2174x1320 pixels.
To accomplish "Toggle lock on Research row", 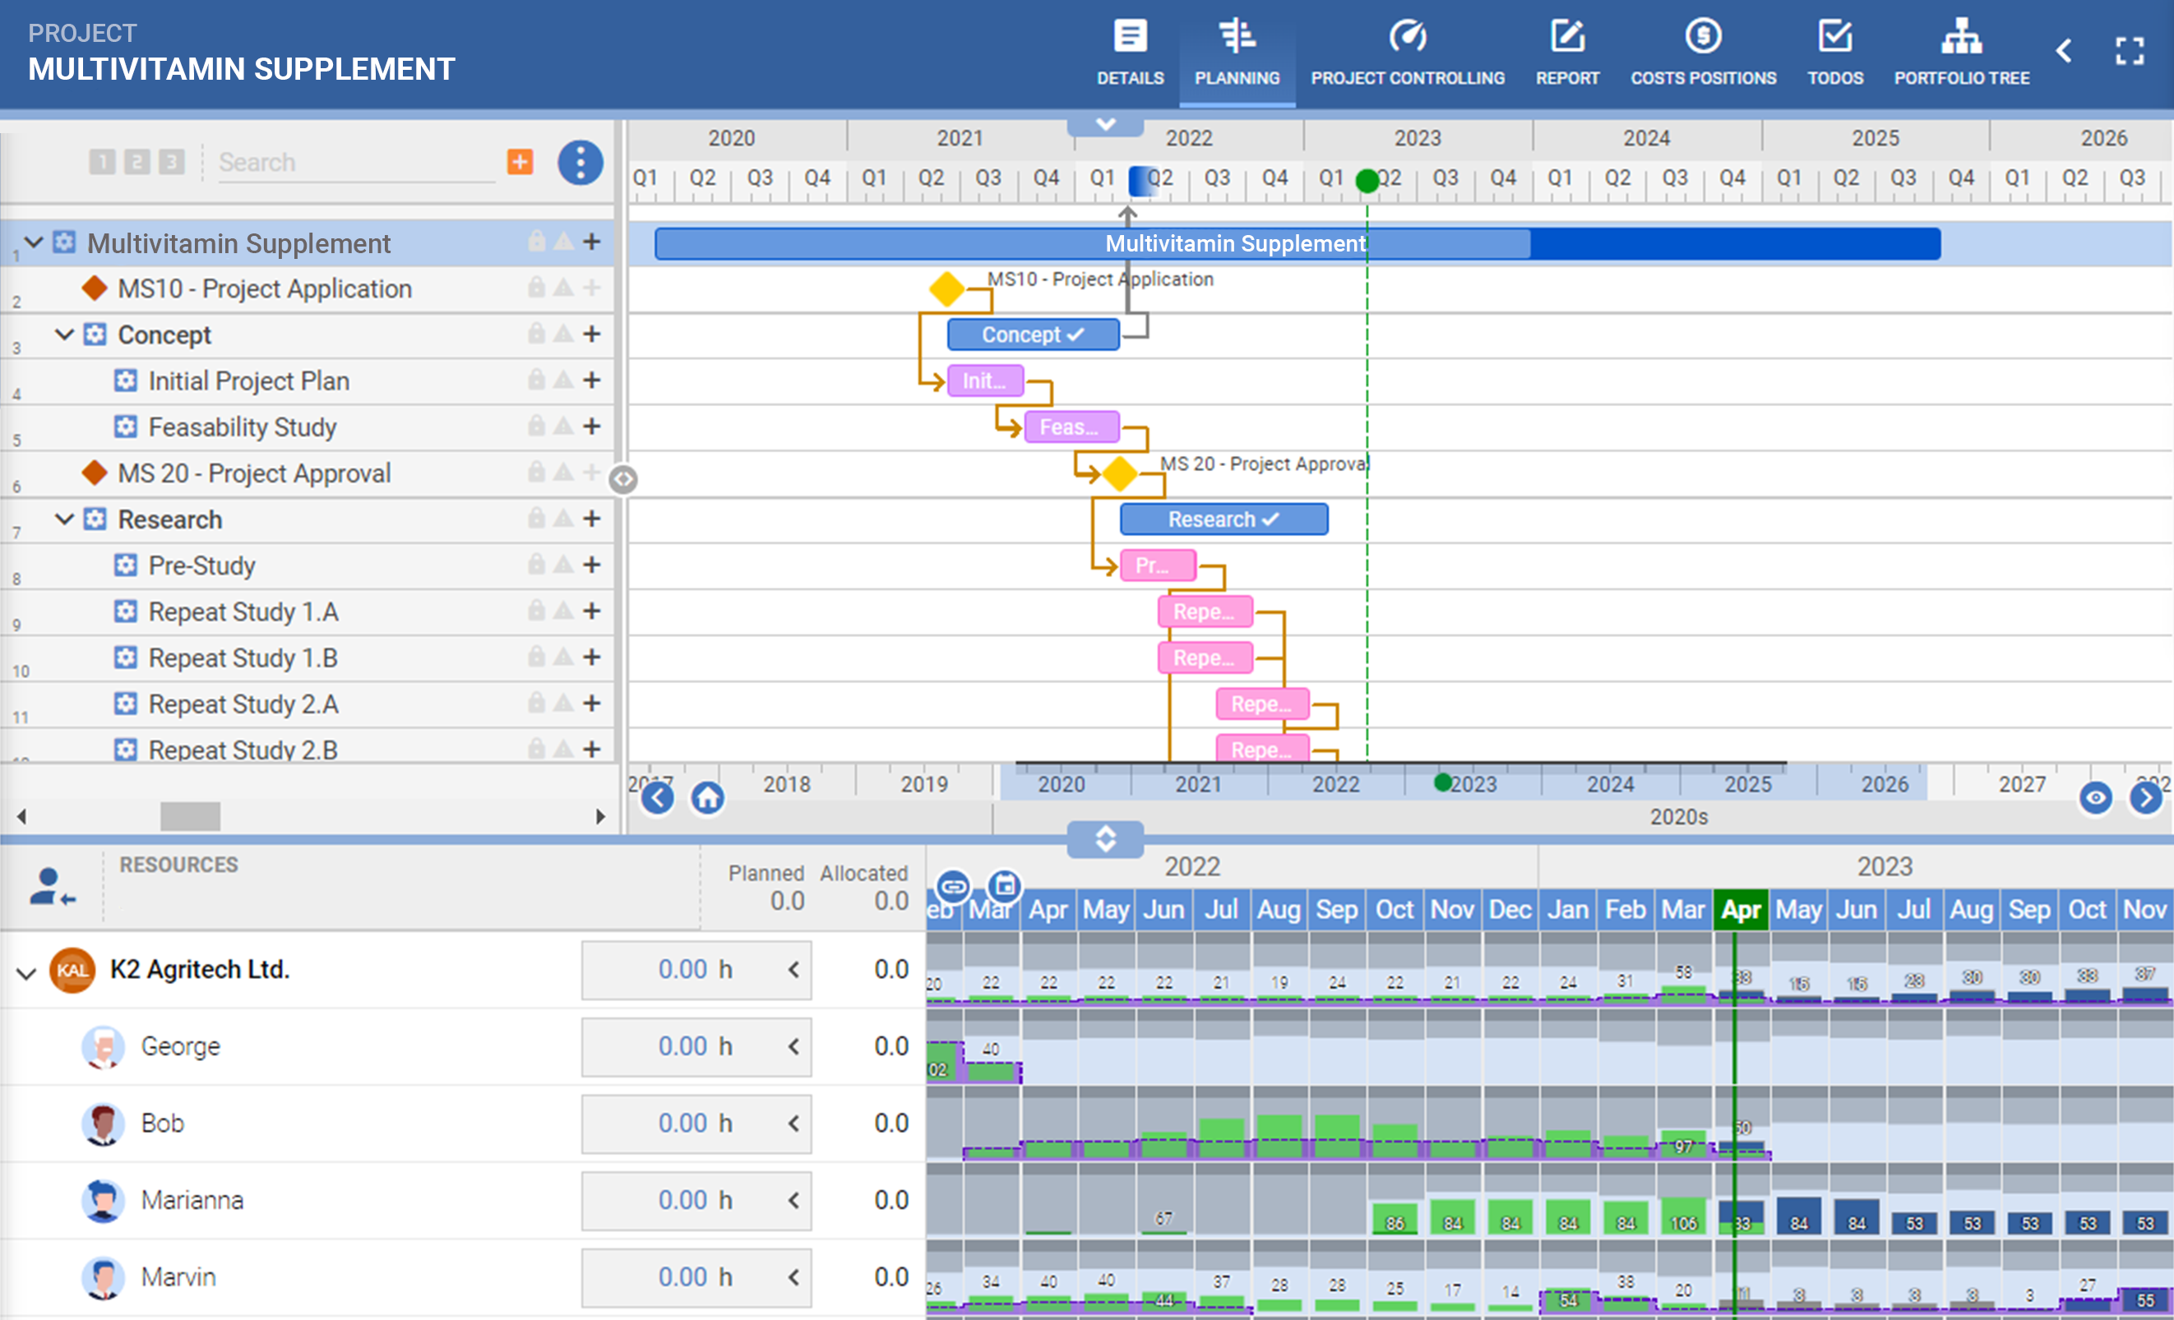I will pyautogui.click(x=535, y=519).
